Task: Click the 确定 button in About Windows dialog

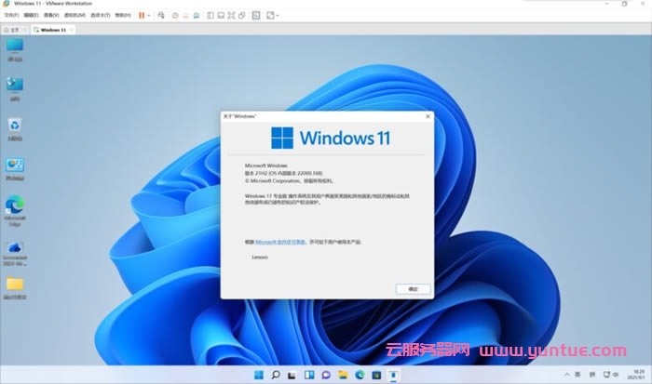Action: [x=414, y=289]
